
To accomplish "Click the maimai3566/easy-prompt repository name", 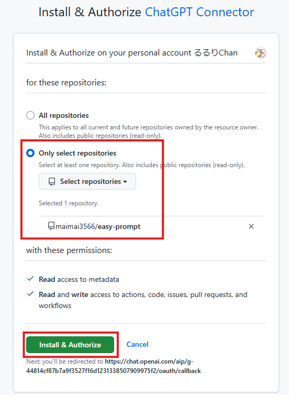I will [x=98, y=226].
